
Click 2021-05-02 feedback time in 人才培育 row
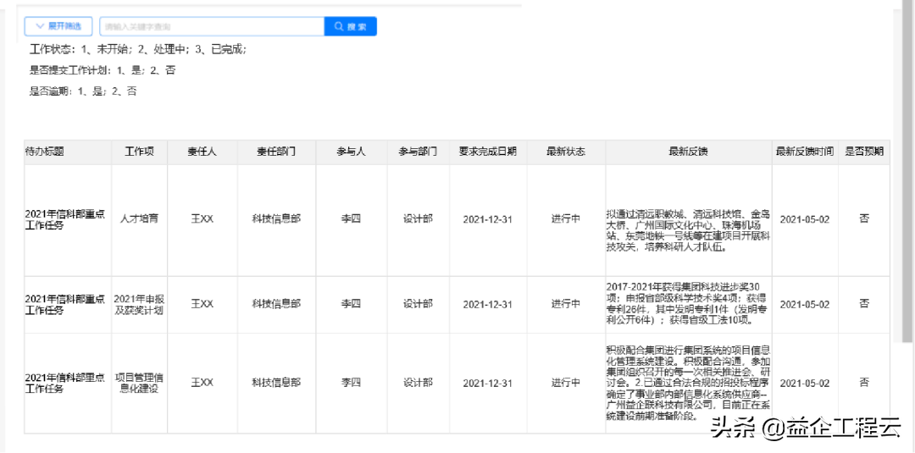click(805, 220)
